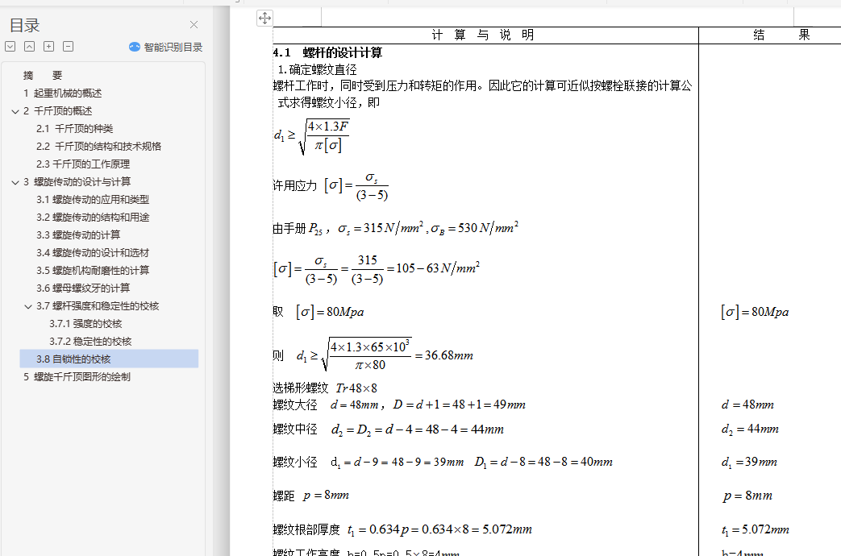Click result cell value d=48mm

(747, 405)
